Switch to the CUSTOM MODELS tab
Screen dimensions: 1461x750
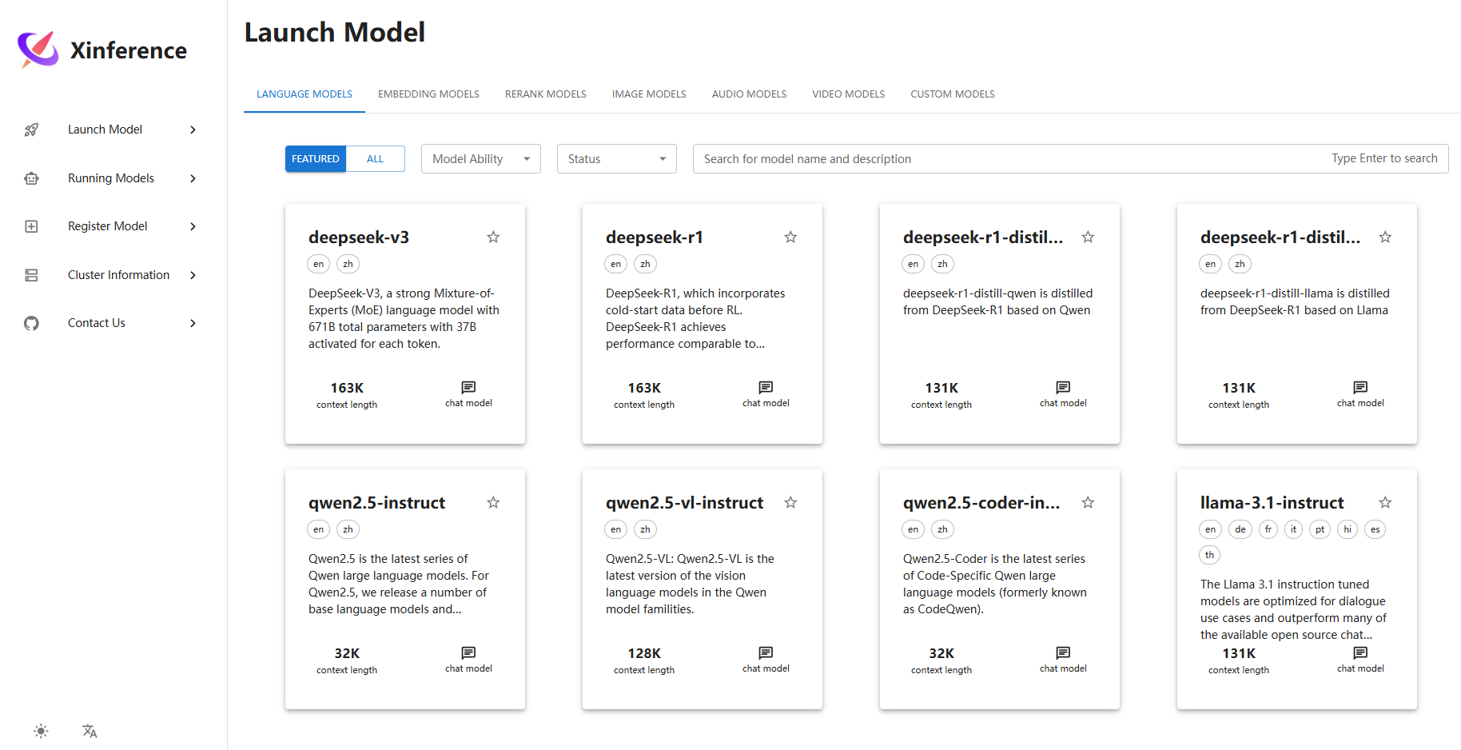(x=953, y=94)
